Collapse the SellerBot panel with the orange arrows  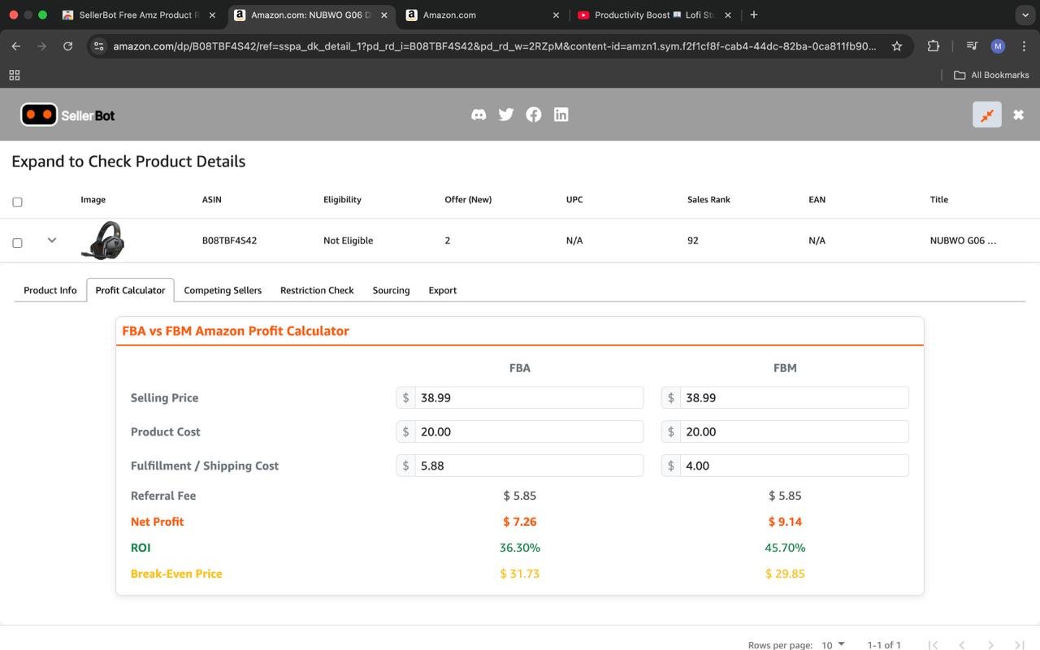click(x=987, y=115)
